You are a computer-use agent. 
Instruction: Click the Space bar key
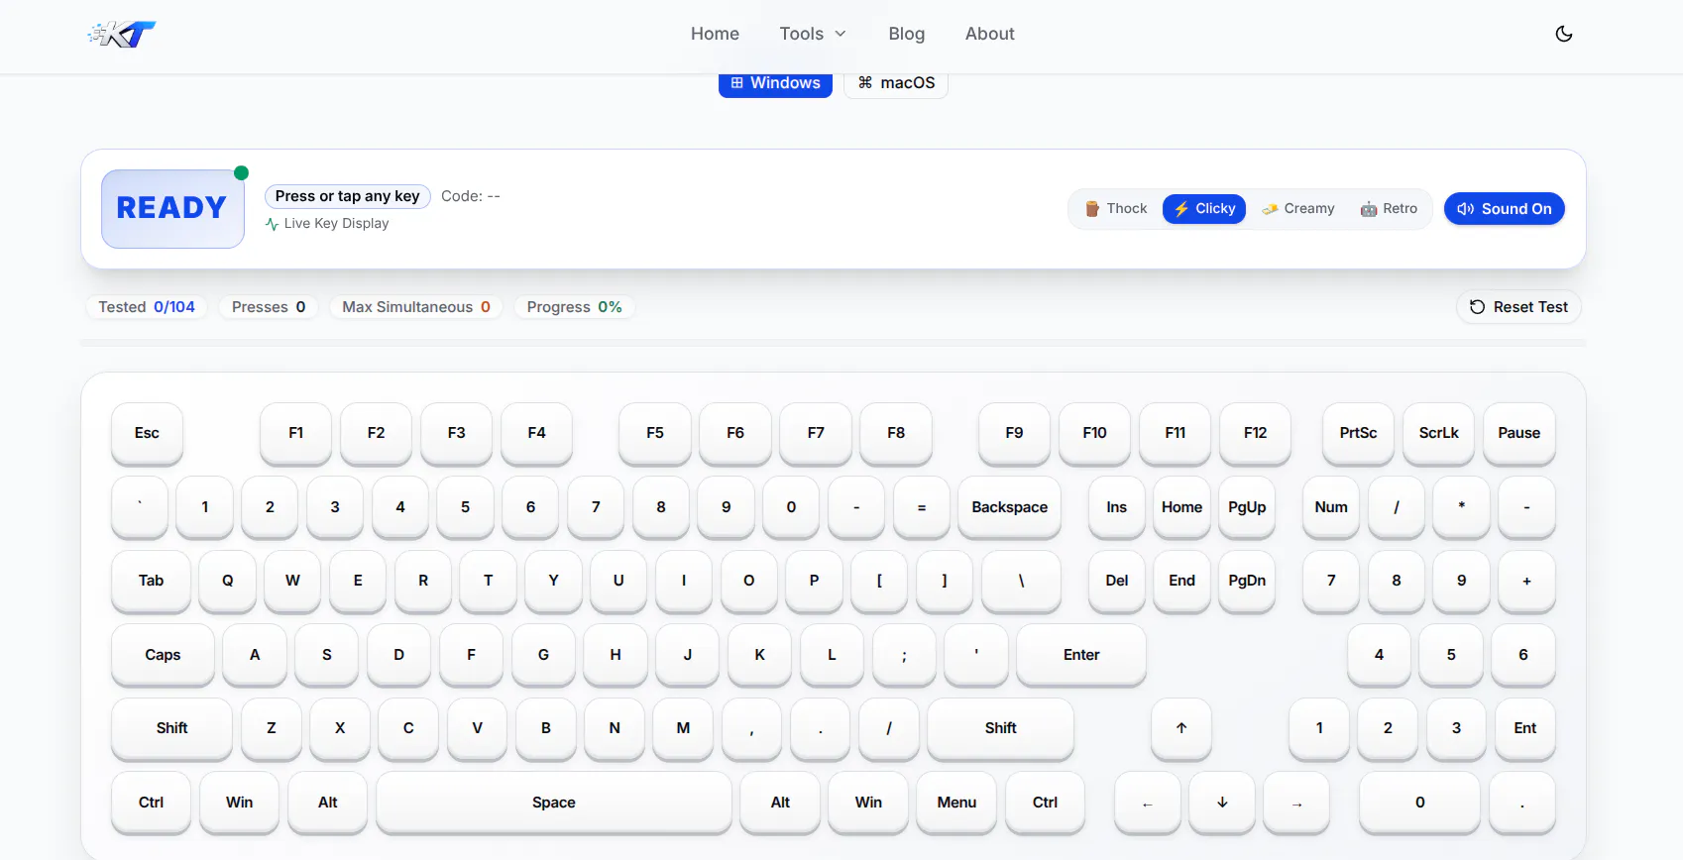pos(554,803)
